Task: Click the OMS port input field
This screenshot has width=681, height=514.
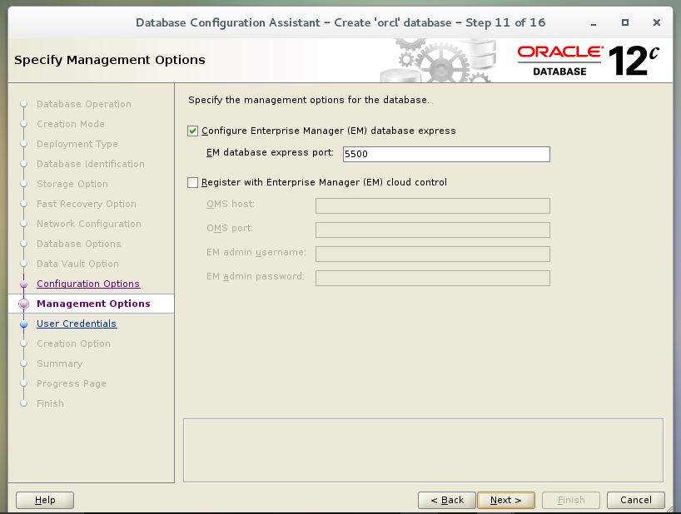Action: (x=433, y=230)
